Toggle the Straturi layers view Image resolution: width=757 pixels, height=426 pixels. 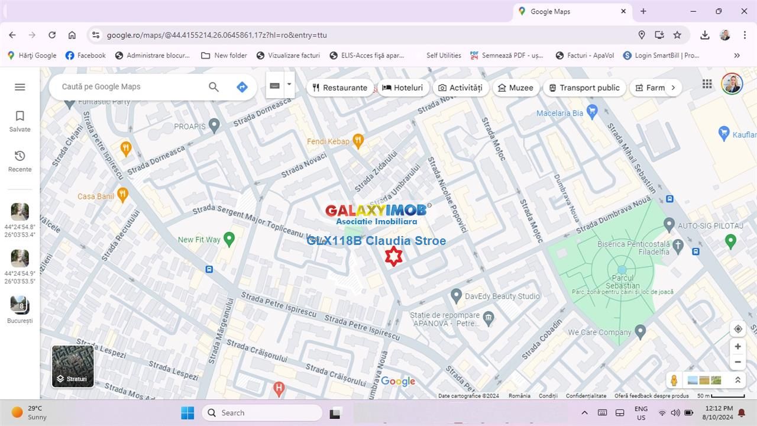click(x=73, y=366)
